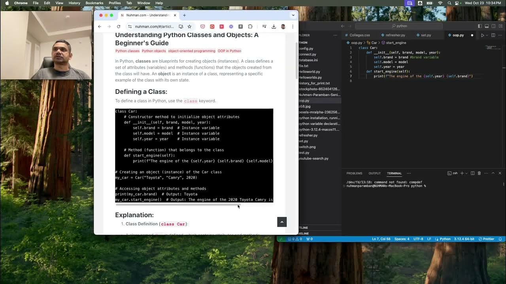Open the run button dropdown arrow in VS Code
Viewport: 506px width, 284px height.
point(487,35)
